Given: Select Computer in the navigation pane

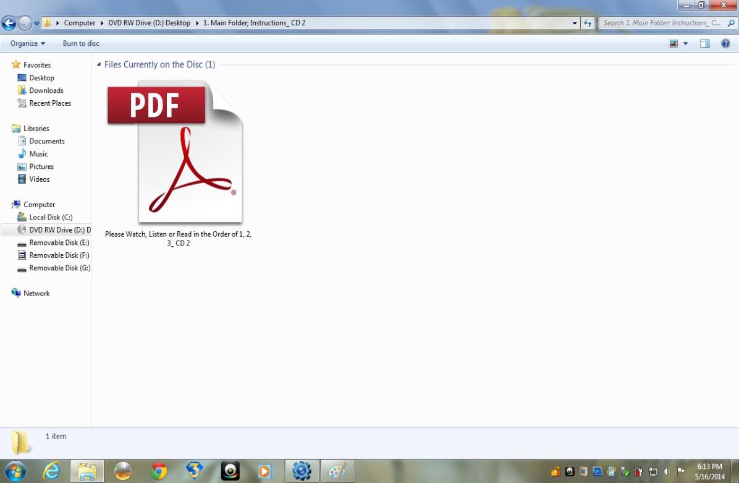Looking at the screenshot, I should coord(39,205).
